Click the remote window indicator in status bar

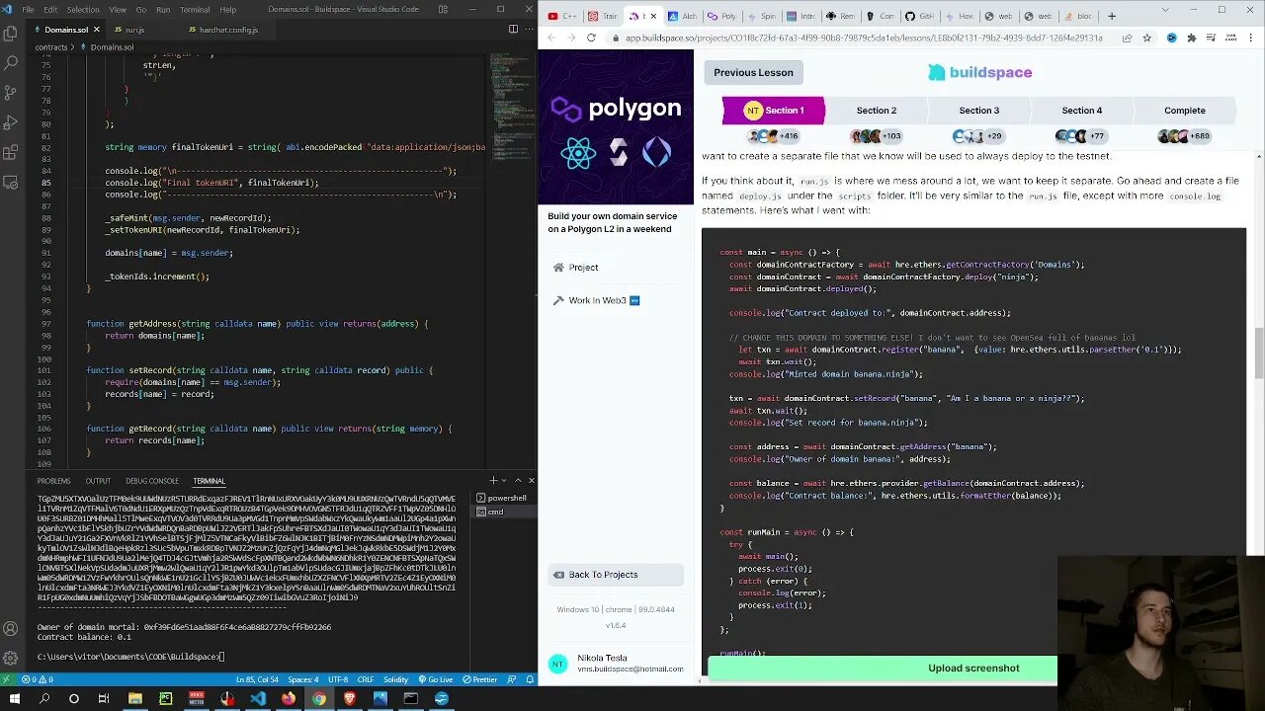point(9,679)
